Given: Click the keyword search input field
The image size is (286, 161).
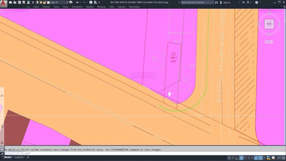Looking at the screenshot, I should pos(197,2).
